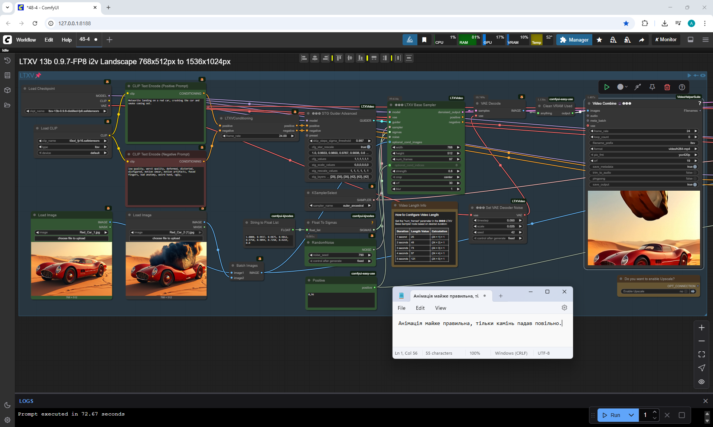Open the Queue history sidebar icon

7,60
